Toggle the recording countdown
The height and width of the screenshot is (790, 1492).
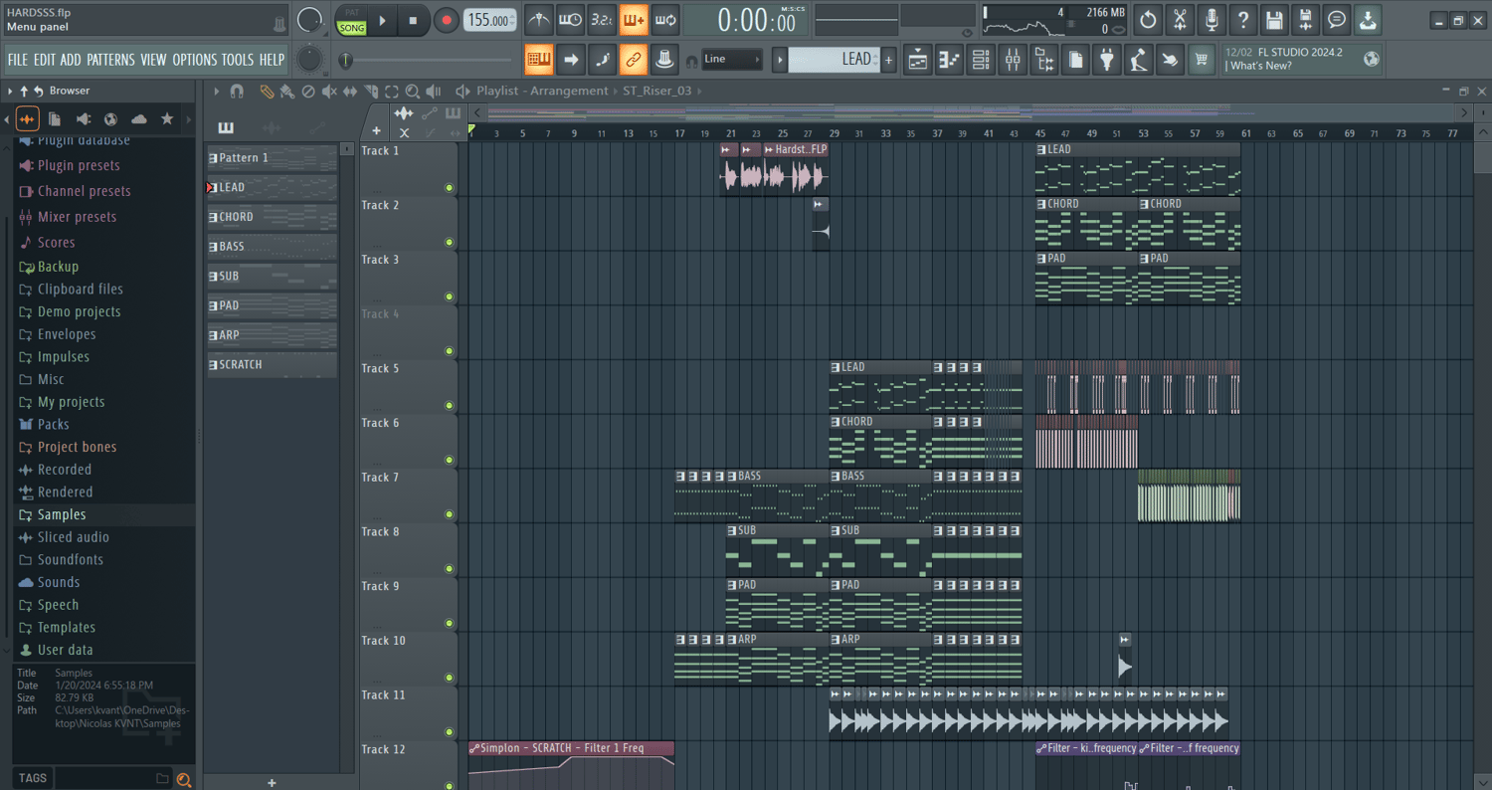(x=602, y=19)
